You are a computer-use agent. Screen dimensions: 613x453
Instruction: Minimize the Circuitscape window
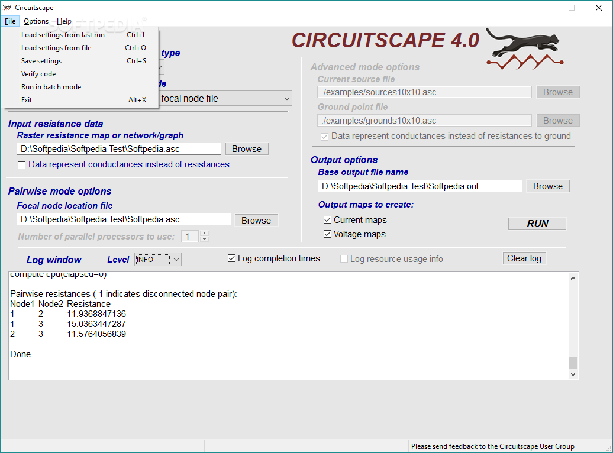pyautogui.click(x=545, y=8)
